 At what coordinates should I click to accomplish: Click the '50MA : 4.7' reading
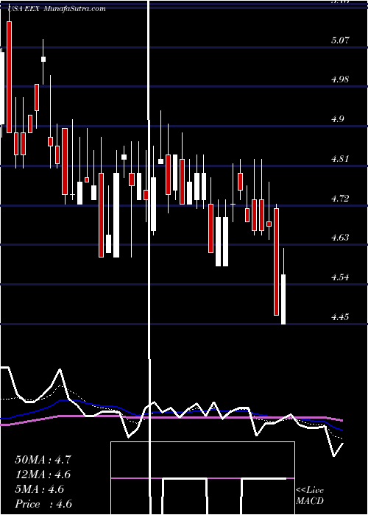point(43,460)
